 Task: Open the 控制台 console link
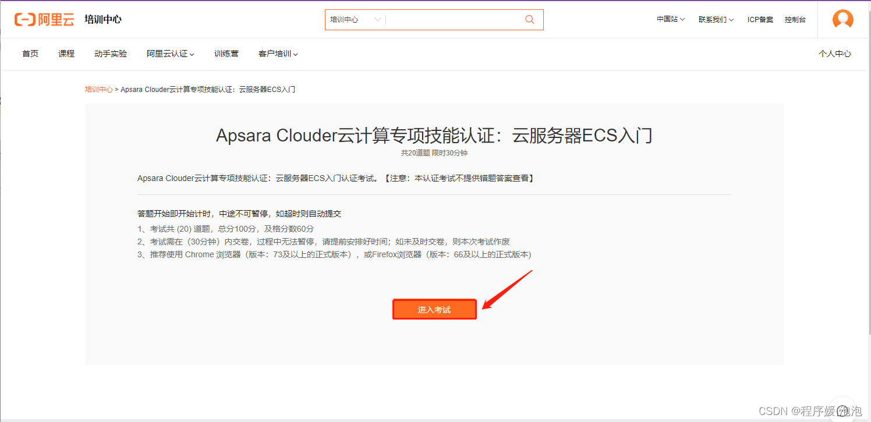(x=795, y=19)
